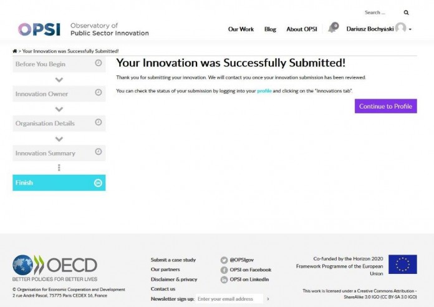434x307 pixels.
Task: Click the OPSI on LinkedIn icon
Action: click(224, 280)
